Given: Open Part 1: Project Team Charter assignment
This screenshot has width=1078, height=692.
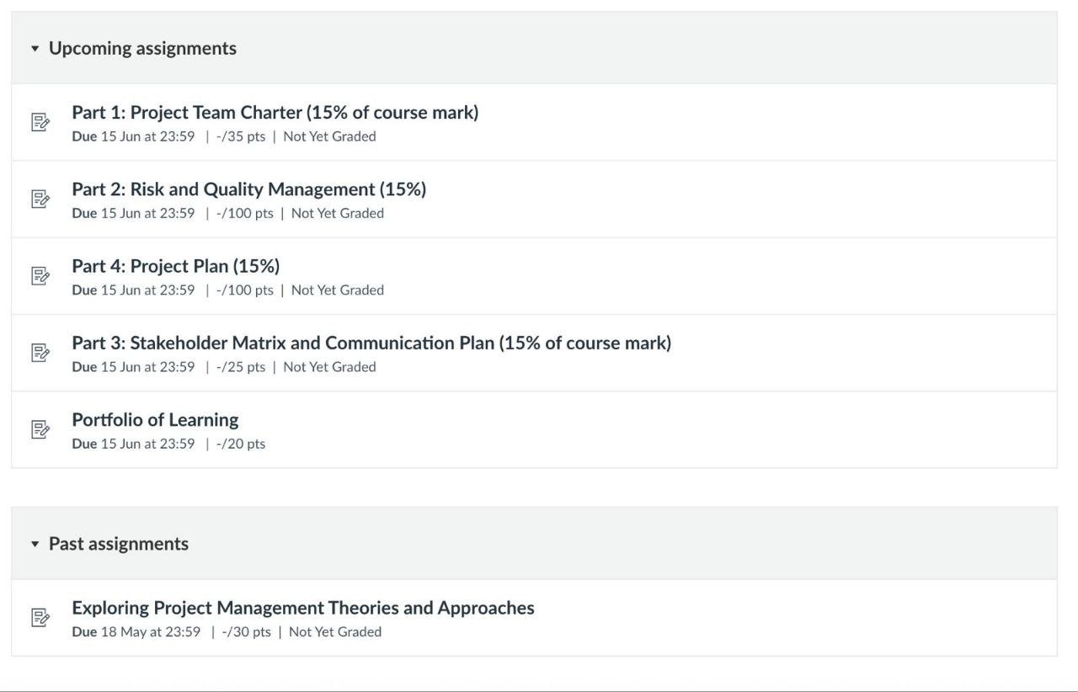Looking at the screenshot, I should point(275,112).
